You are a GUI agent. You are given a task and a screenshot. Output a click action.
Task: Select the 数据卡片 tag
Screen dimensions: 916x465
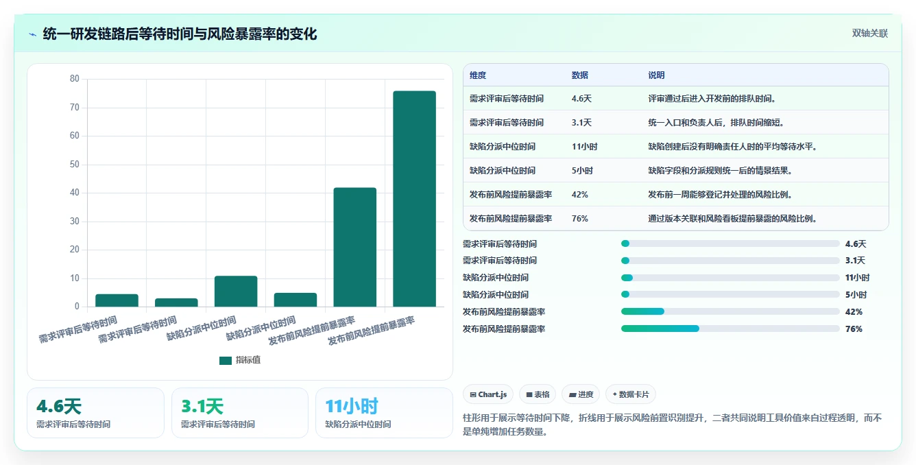[x=631, y=394]
